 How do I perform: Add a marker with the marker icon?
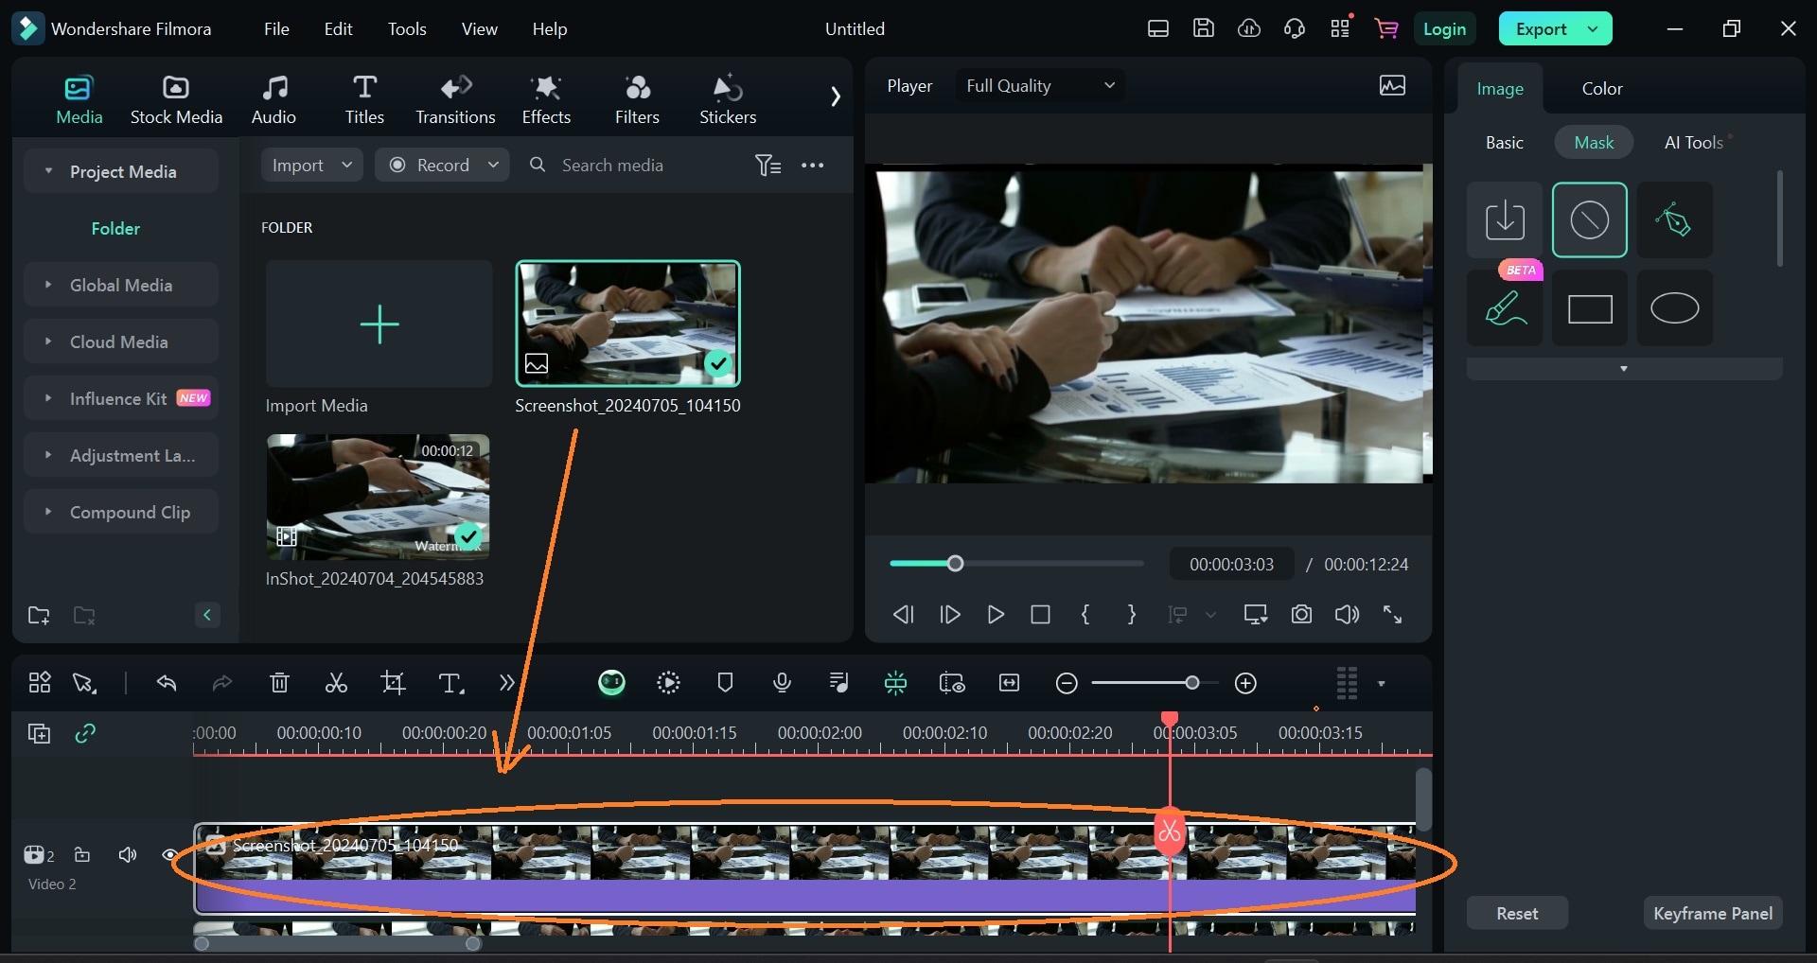pos(725,683)
